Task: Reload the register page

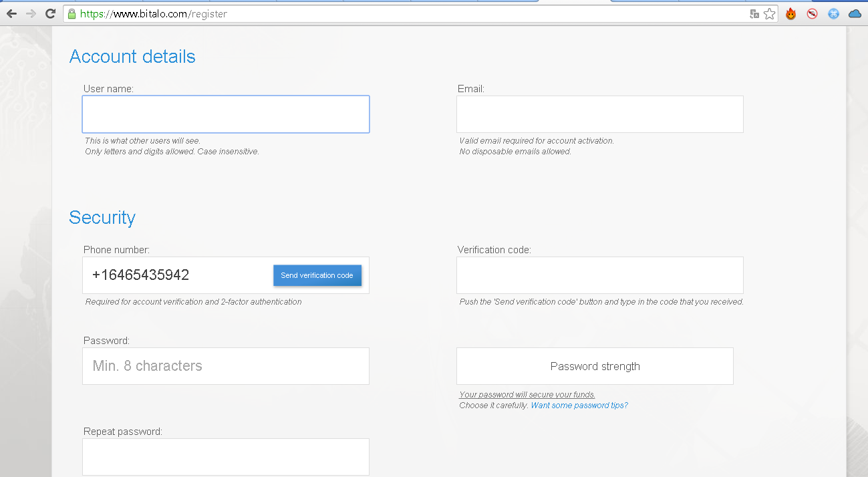Action: (50, 13)
